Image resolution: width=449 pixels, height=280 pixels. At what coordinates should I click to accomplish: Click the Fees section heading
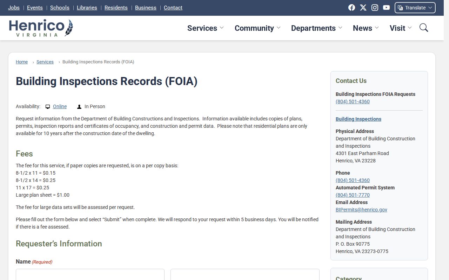[x=24, y=154]
